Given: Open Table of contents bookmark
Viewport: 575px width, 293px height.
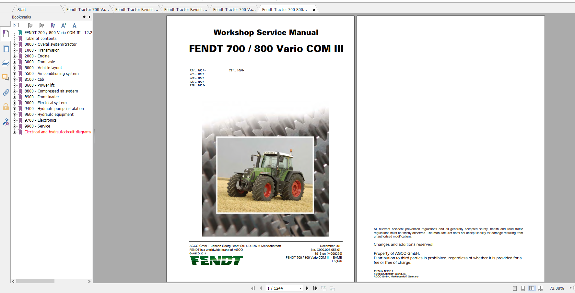Looking at the screenshot, I should pyautogui.click(x=41, y=39).
